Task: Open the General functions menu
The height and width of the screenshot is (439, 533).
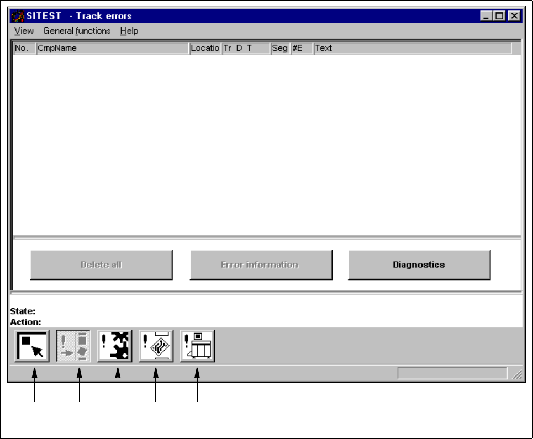Action: [77, 31]
